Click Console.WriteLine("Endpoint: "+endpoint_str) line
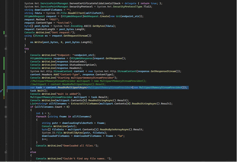Screen dimensions: 237x162 (63, 55)
